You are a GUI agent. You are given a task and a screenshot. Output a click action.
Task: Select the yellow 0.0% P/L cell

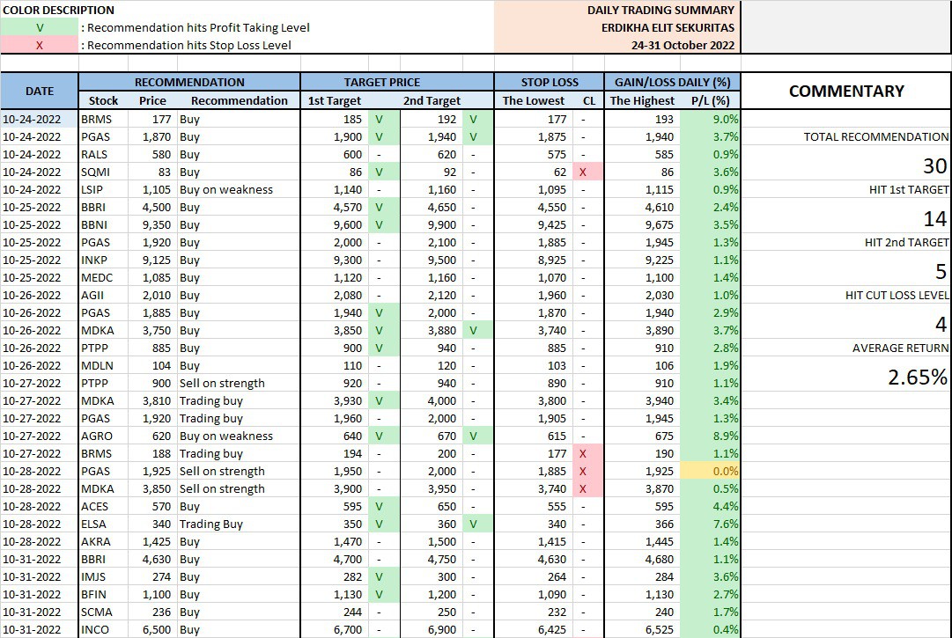click(712, 471)
